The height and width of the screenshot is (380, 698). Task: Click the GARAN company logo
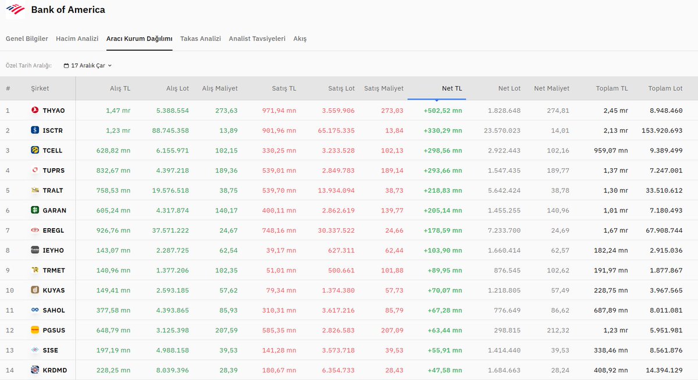pos(35,210)
